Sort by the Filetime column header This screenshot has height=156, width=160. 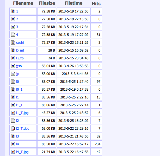click(x=73, y=3)
